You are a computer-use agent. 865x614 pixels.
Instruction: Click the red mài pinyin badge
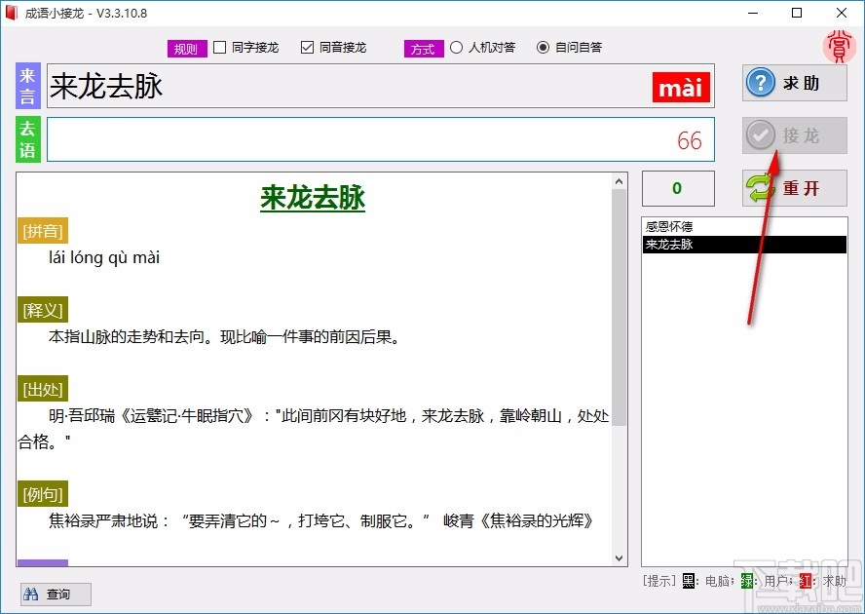pos(680,87)
